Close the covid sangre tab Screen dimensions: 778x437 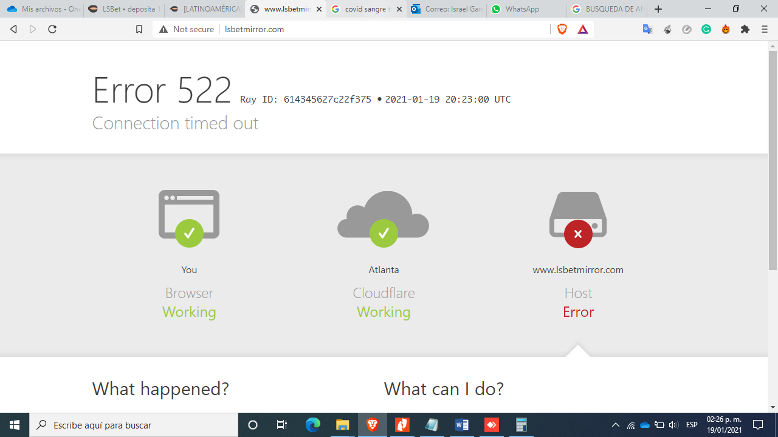point(399,9)
